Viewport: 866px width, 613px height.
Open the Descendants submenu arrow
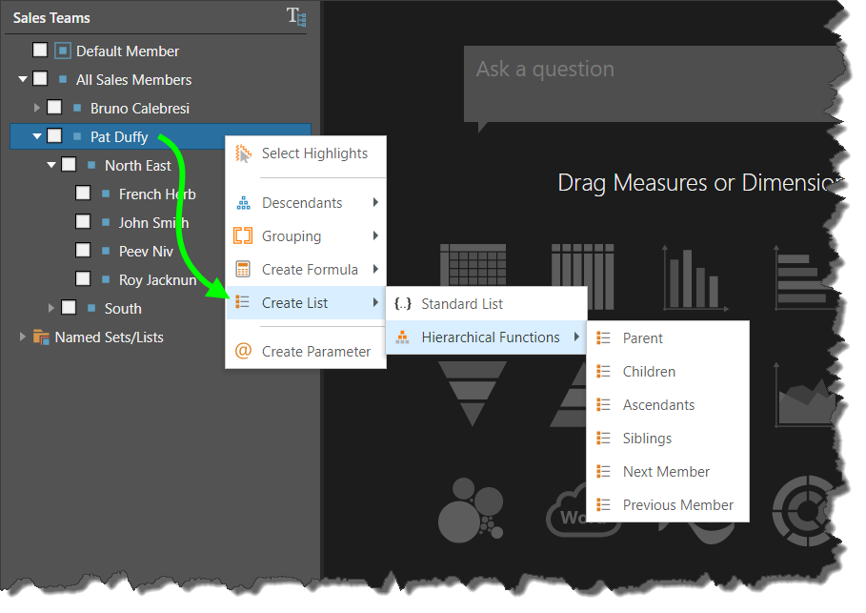coord(375,202)
